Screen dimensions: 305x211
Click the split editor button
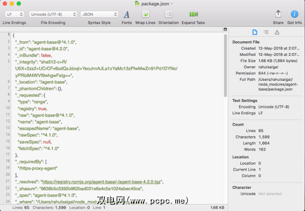point(225,29)
